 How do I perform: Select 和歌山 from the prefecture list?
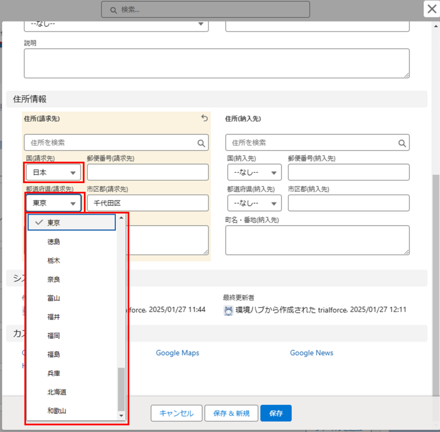point(57,411)
